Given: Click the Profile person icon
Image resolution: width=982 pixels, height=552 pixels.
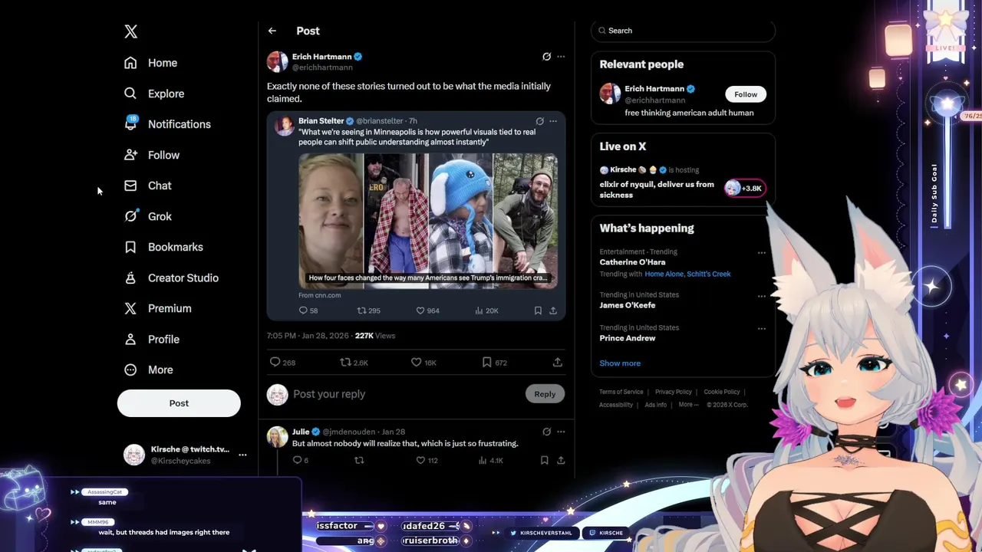Looking at the screenshot, I should [x=130, y=339].
